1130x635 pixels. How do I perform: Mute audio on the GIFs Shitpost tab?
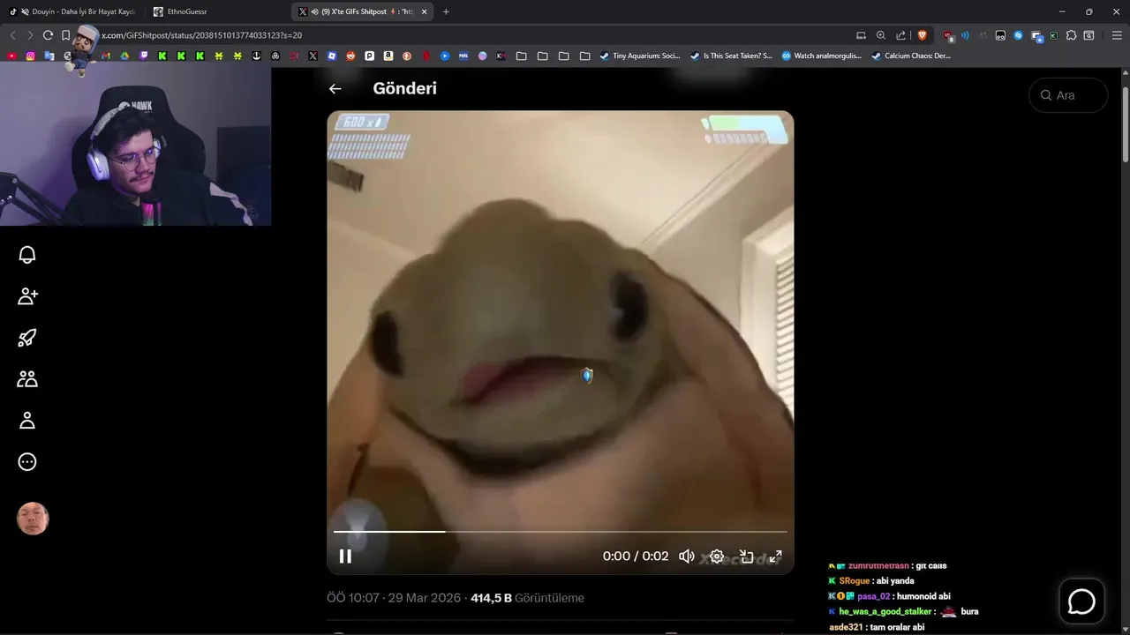click(x=314, y=11)
